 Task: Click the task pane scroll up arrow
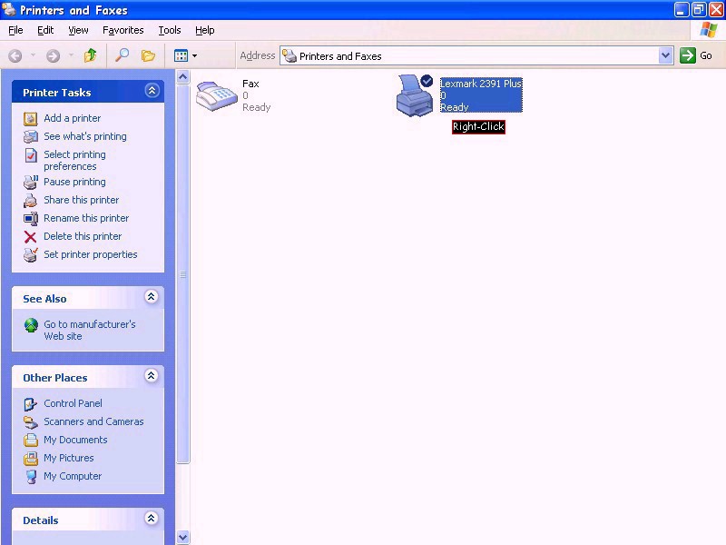(x=183, y=76)
